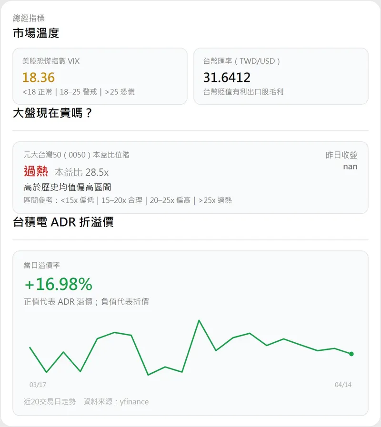This screenshot has height=427, width=381.
Task: Click the 昨日收盤 nan value
Action: [350, 167]
